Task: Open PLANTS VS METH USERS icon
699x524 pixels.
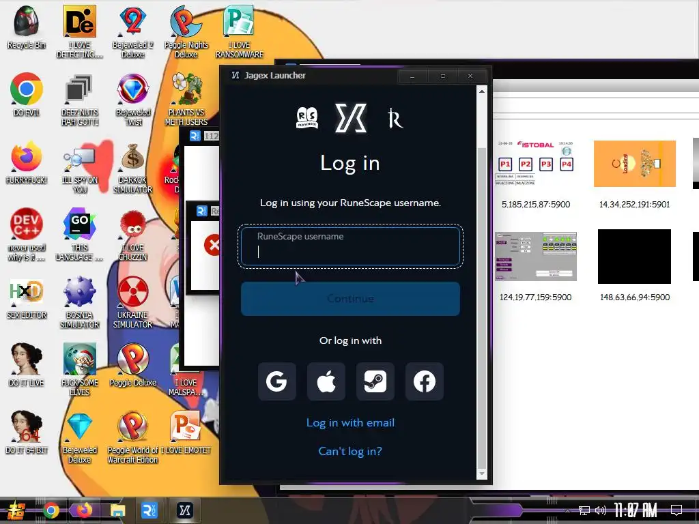Action: point(186,99)
